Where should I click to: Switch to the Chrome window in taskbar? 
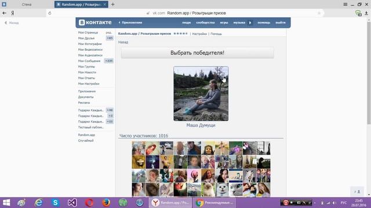coord(214,203)
